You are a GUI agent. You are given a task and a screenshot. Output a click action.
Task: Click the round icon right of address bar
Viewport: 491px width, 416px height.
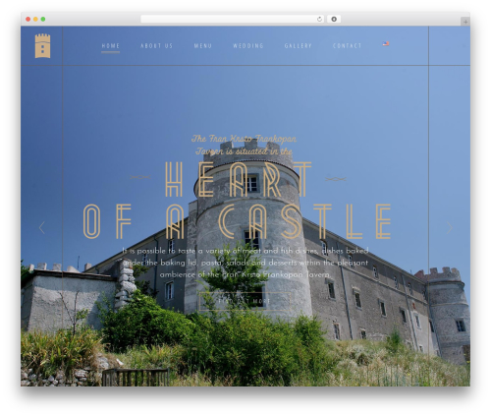click(334, 19)
